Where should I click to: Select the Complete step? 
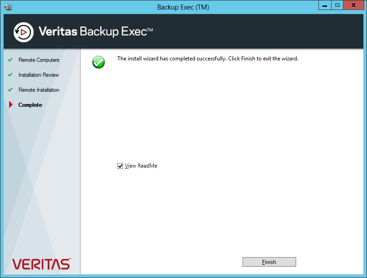click(30, 105)
